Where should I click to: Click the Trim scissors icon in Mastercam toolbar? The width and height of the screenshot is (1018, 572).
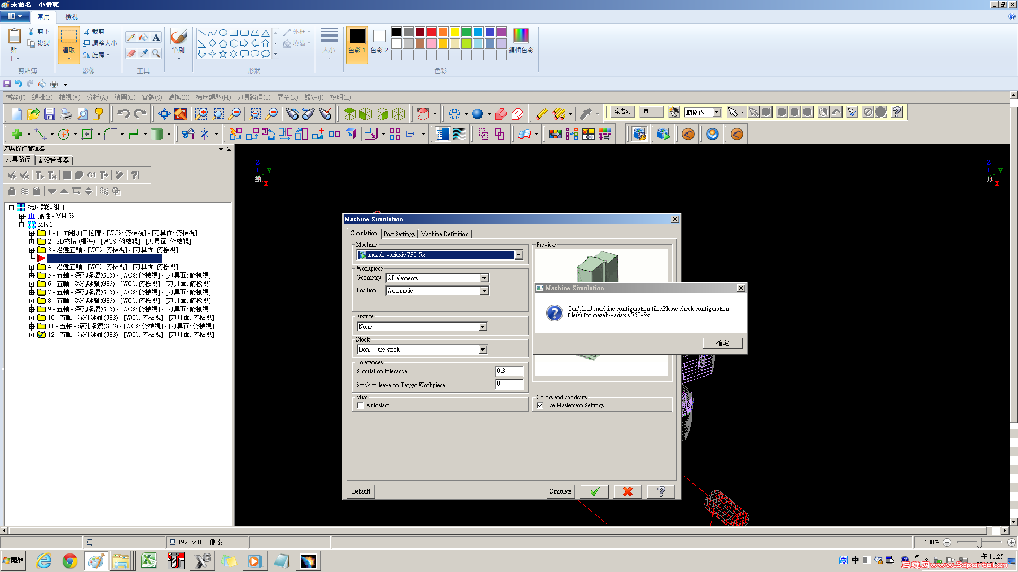tap(188, 134)
